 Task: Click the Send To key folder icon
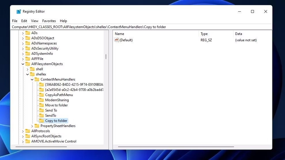click(41, 110)
